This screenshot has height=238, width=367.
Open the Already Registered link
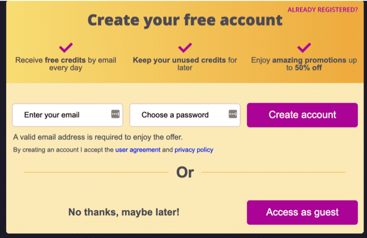pos(323,10)
